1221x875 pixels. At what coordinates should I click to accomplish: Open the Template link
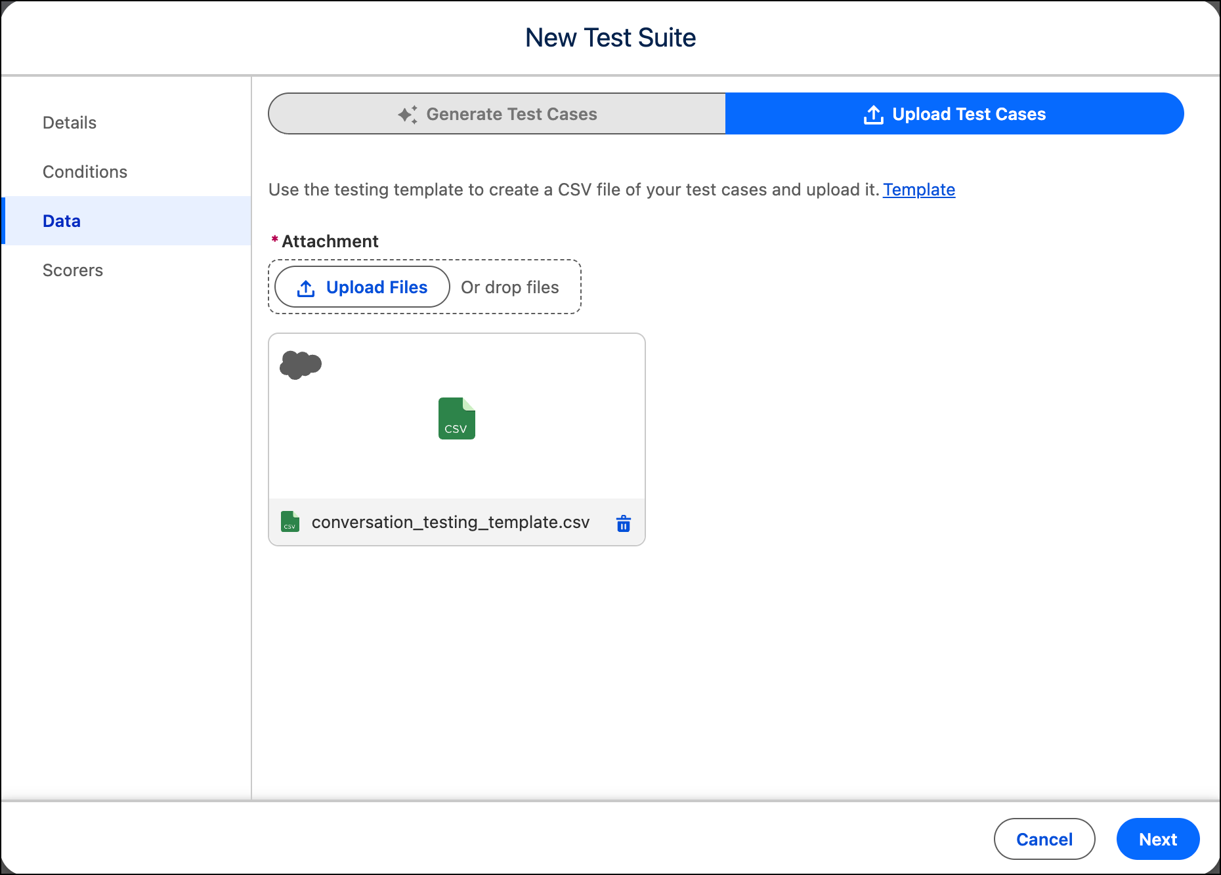919,190
